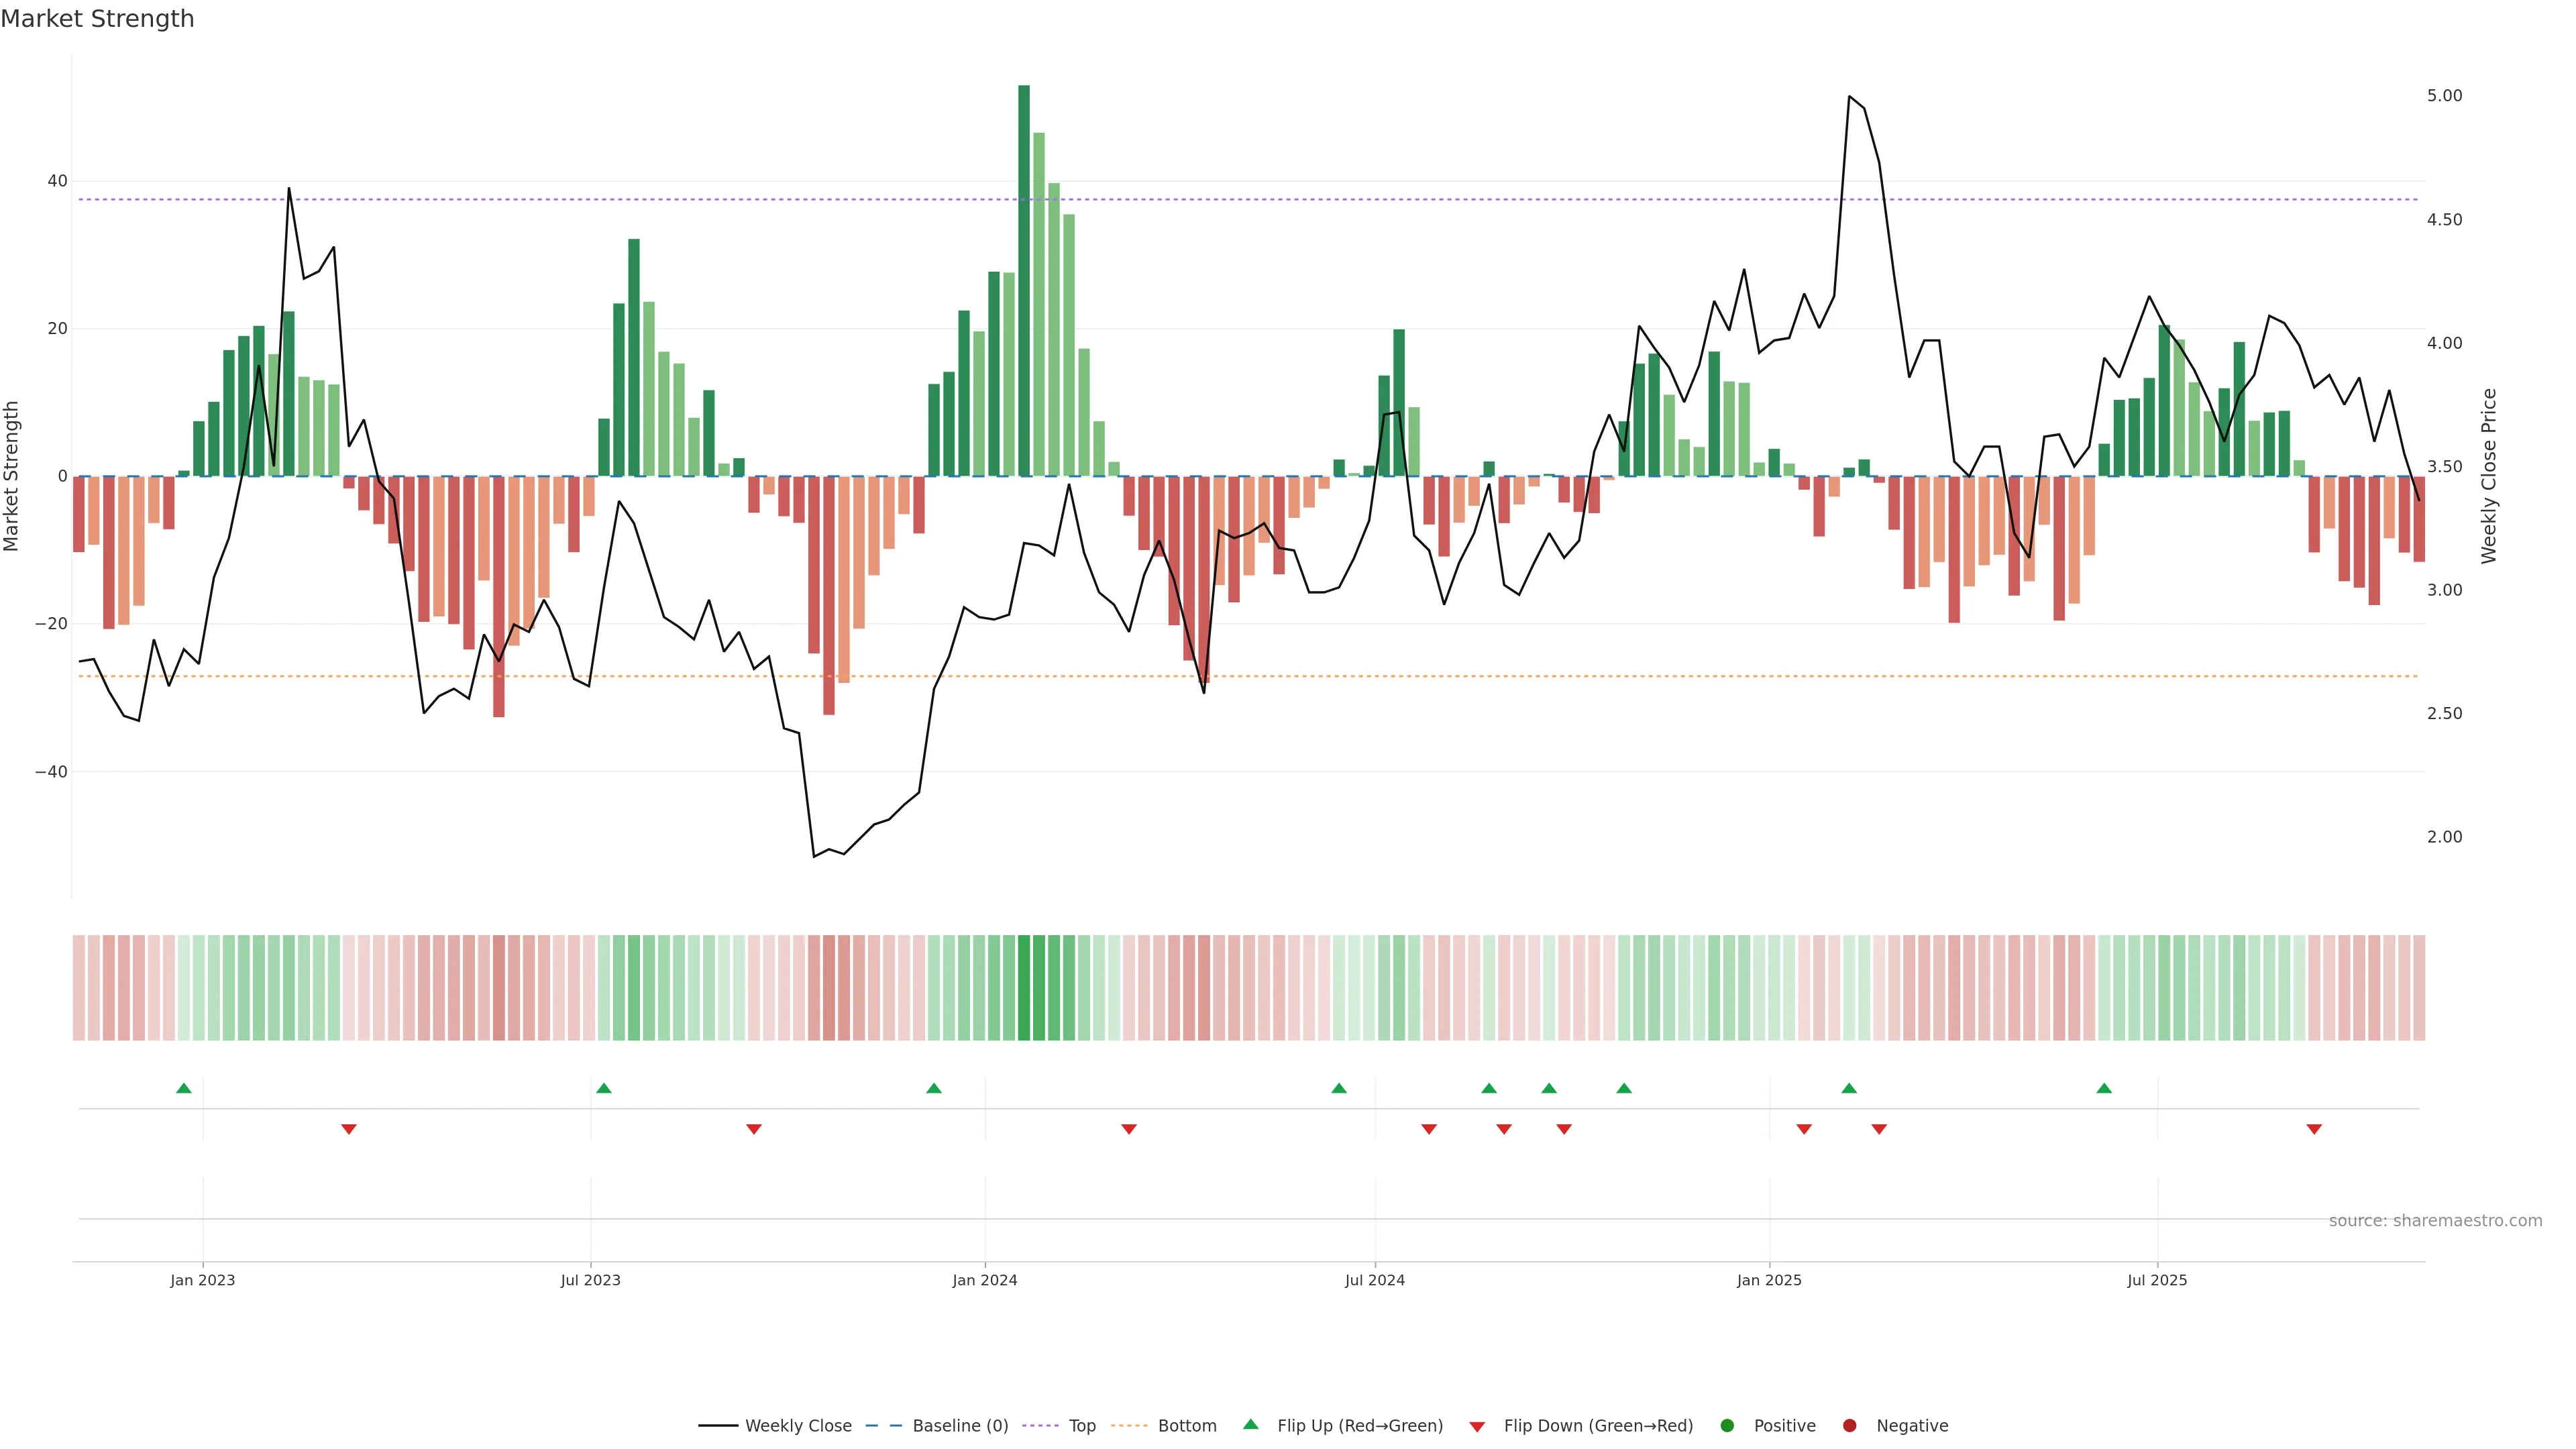Click the flip-up triangle near Jul 2023
The width and height of the screenshot is (2576, 1449).
[x=604, y=1088]
